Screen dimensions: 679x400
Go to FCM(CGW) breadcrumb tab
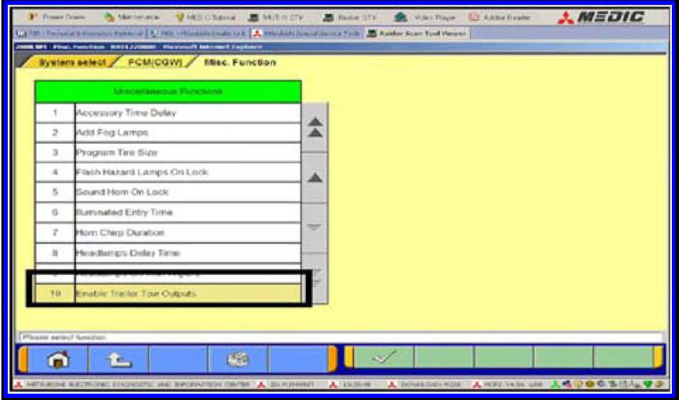[x=157, y=63]
